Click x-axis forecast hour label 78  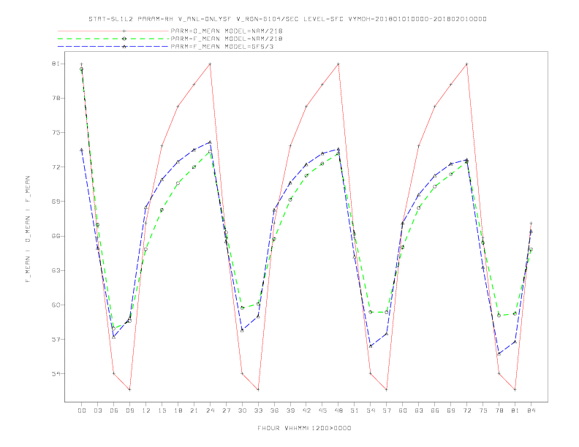tap(499, 410)
